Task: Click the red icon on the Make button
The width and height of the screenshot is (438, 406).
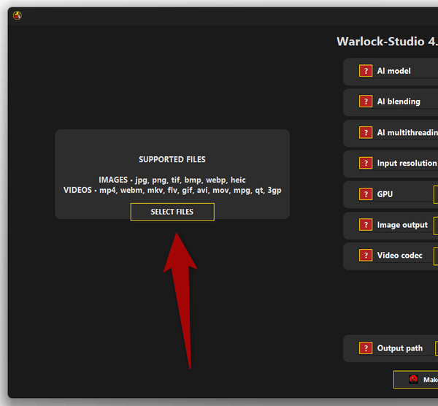Action: coord(414,380)
